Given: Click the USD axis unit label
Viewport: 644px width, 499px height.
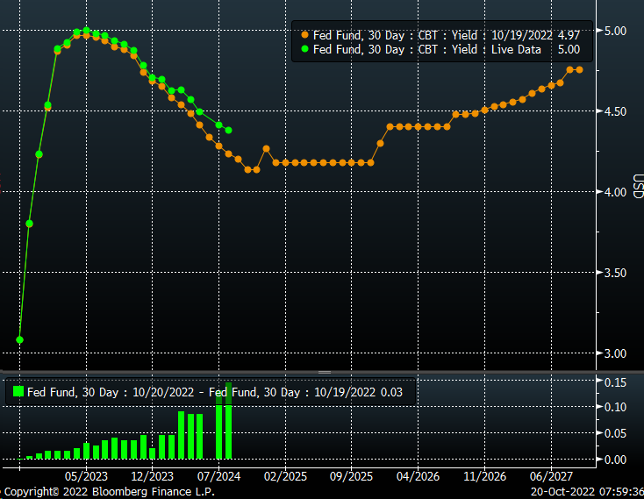Looking at the screenshot, I should (x=638, y=186).
